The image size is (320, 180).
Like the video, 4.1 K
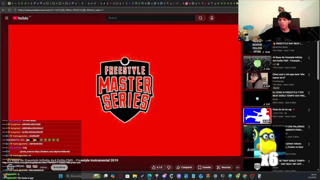(x=157, y=167)
